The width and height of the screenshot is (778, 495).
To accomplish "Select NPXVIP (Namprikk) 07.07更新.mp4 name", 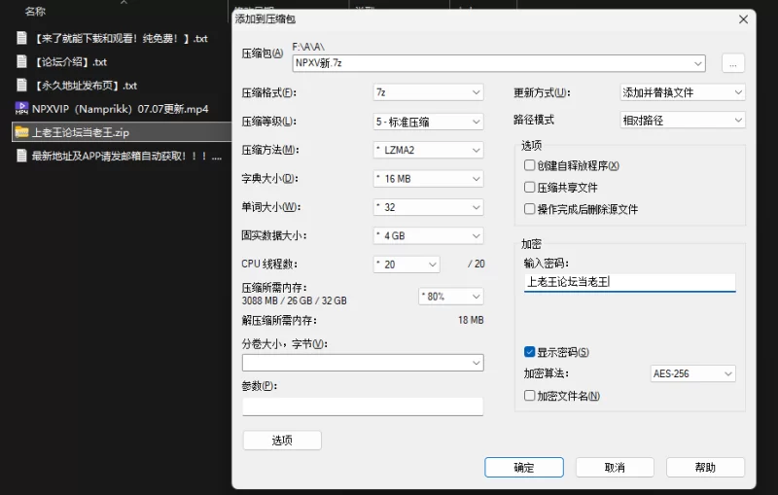I will [x=120, y=109].
